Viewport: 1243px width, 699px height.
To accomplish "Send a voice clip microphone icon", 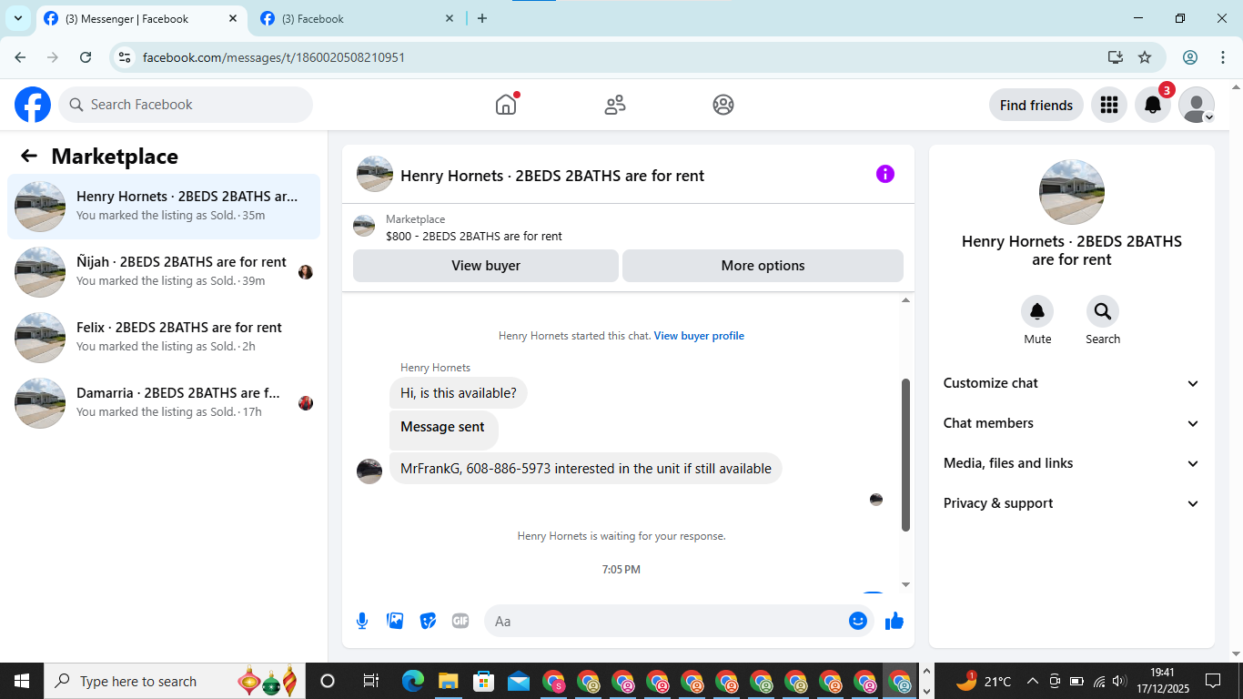I will coord(362,621).
